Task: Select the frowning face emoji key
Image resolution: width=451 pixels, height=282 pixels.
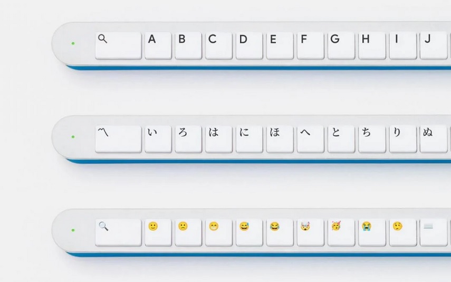Action: pos(188,232)
